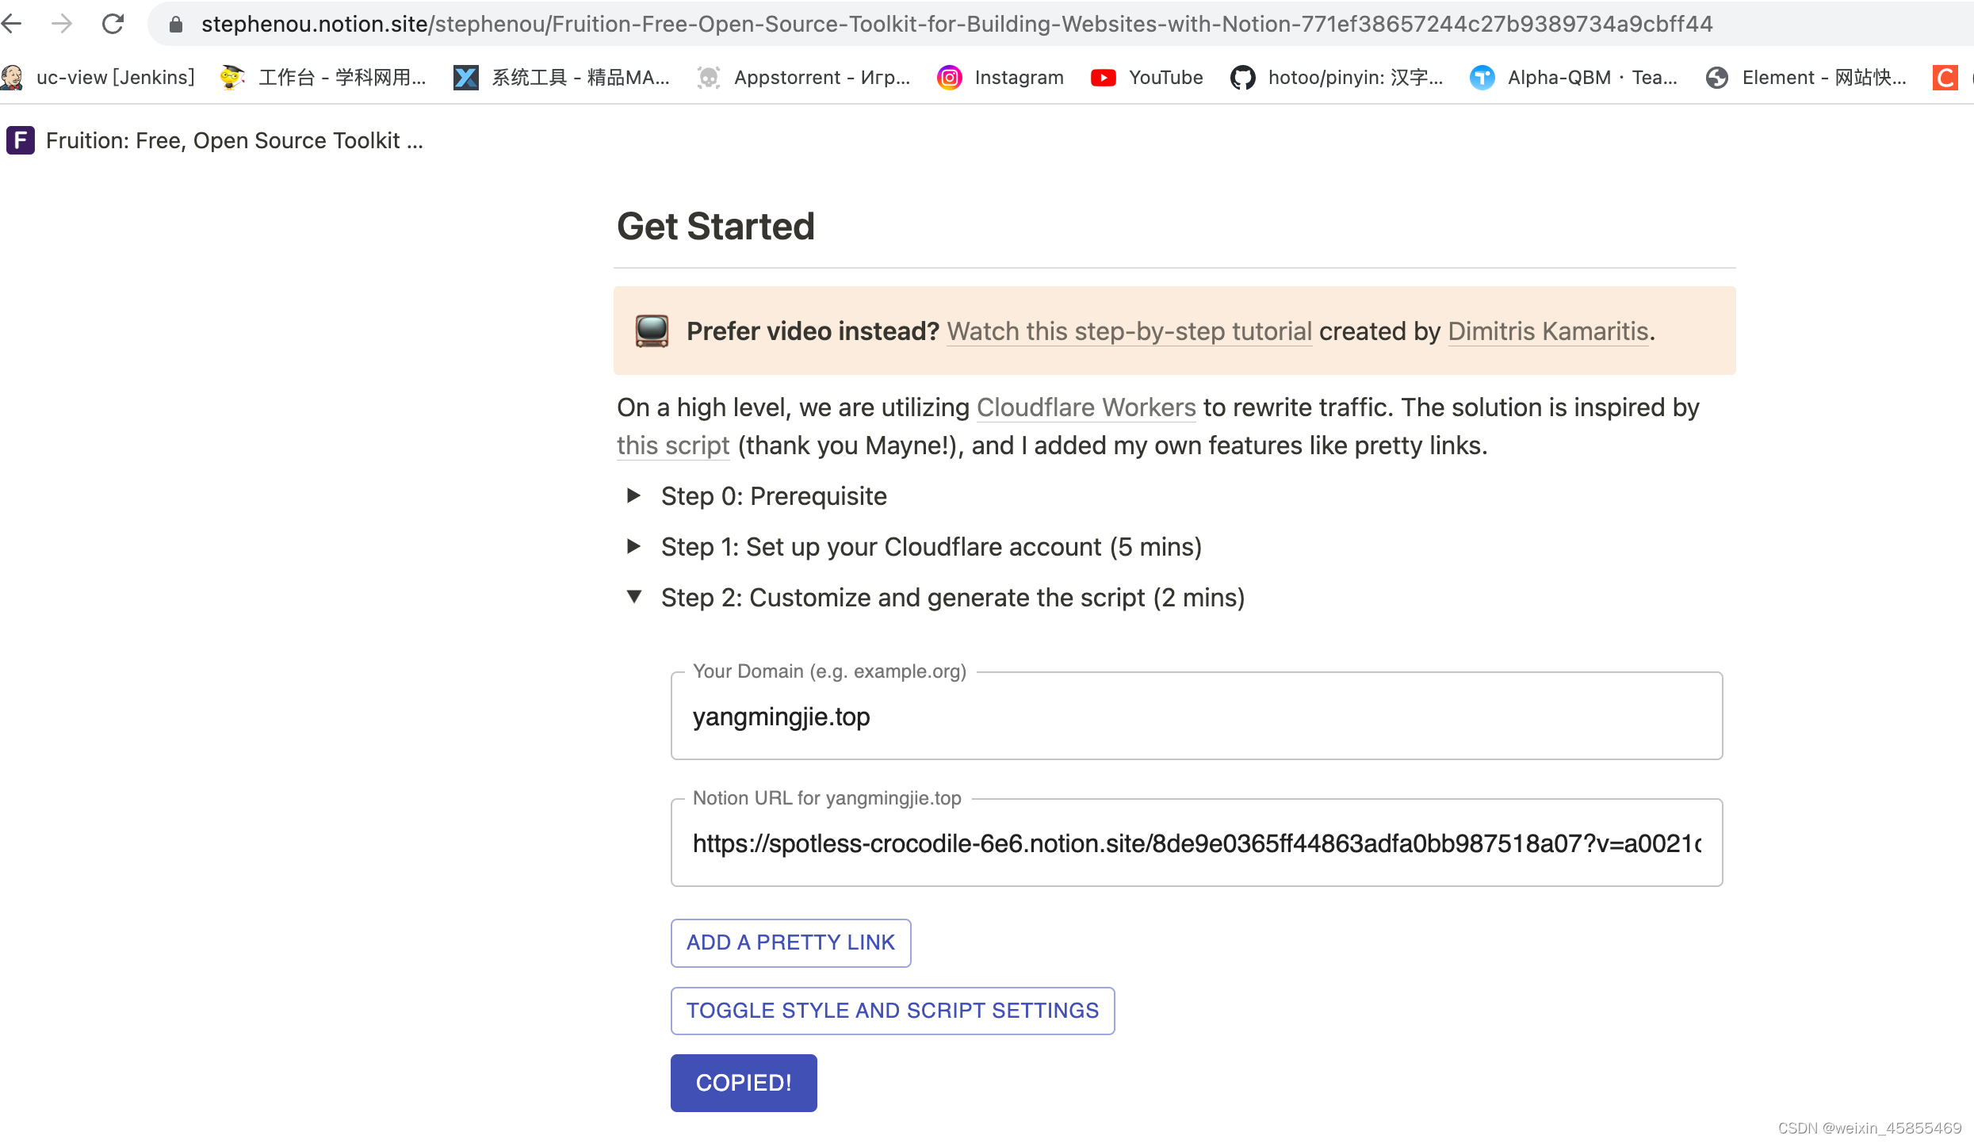Image resolution: width=1974 pixels, height=1143 pixels.
Task: Click the browser back navigation arrow
Action: (12, 24)
